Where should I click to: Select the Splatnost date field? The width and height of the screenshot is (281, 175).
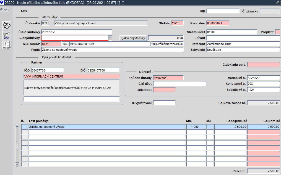(164, 90)
